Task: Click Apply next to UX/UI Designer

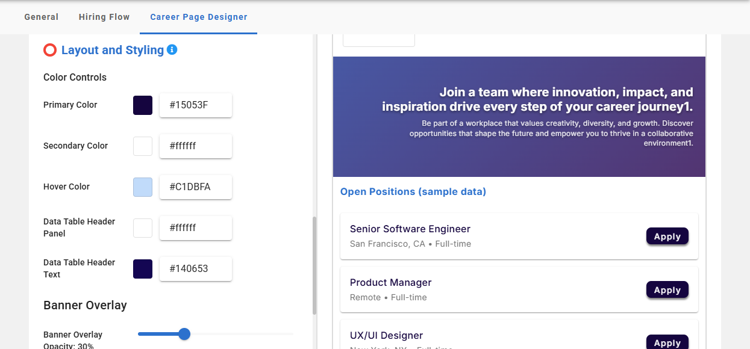Action: click(x=667, y=342)
